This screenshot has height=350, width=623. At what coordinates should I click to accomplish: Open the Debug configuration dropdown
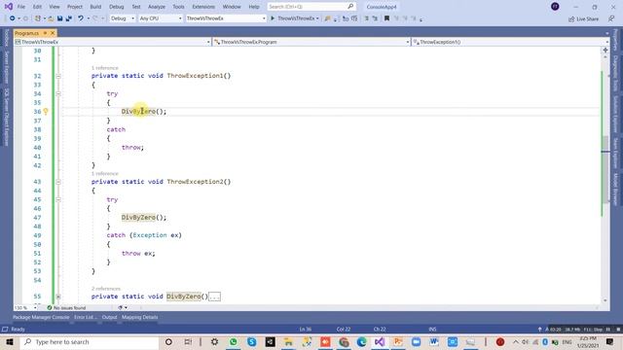point(123,18)
